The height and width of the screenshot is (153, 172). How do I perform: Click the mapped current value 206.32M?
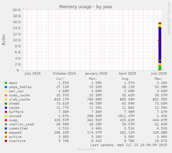[x=62, y=133]
